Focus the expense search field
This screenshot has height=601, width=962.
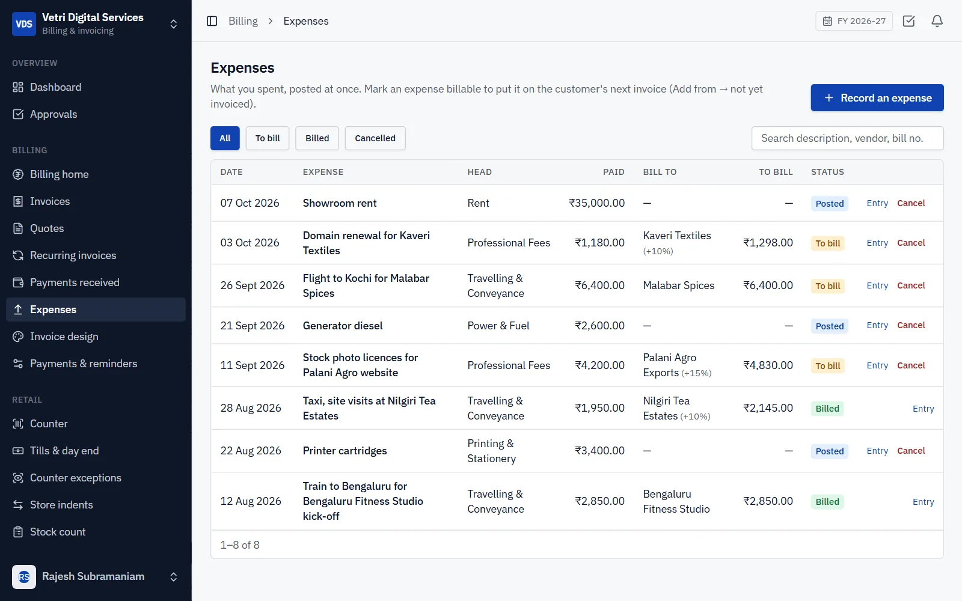[x=847, y=138]
